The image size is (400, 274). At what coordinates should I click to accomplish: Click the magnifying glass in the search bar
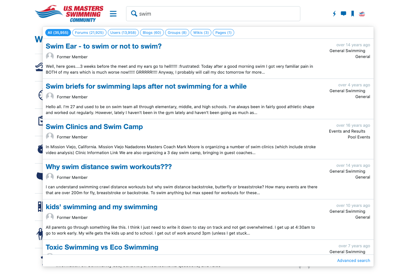click(134, 14)
